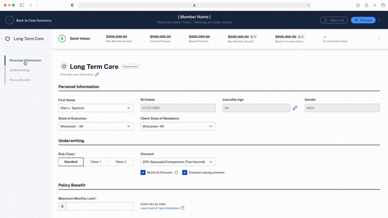Click the [ Member Name ] header title
This screenshot has height=218, width=388.
pyautogui.click(x=194, y=17)
